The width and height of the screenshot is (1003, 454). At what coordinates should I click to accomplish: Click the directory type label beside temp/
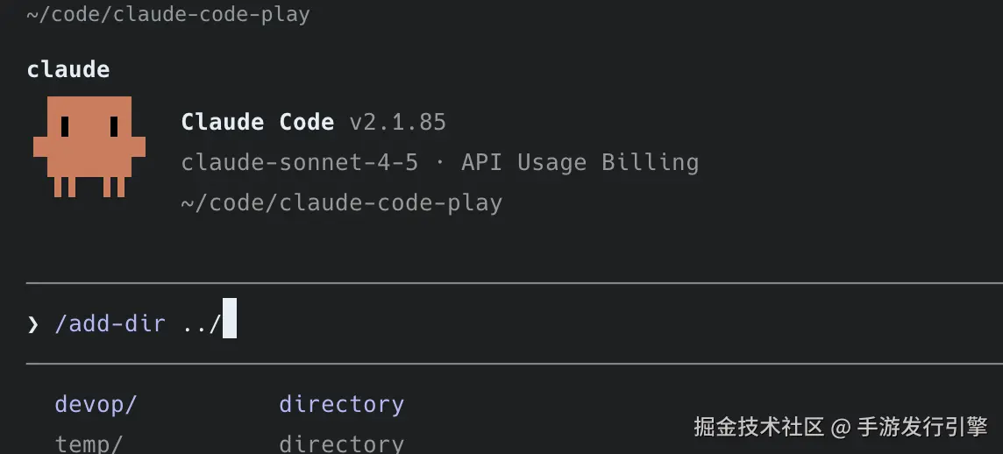click(x=341, y=443)
